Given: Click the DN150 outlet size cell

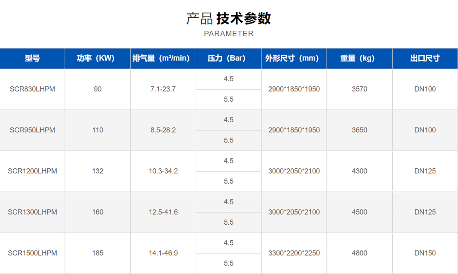Looking at the screenshot, I should 425,253.
